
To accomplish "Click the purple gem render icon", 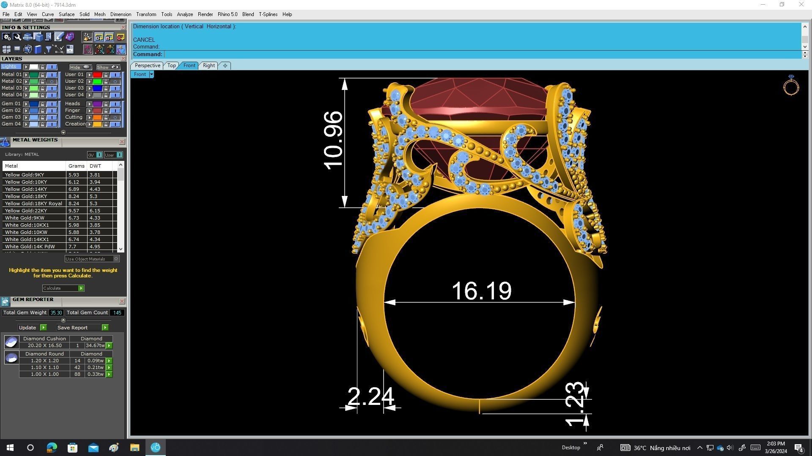I will [x=70, y=37].
